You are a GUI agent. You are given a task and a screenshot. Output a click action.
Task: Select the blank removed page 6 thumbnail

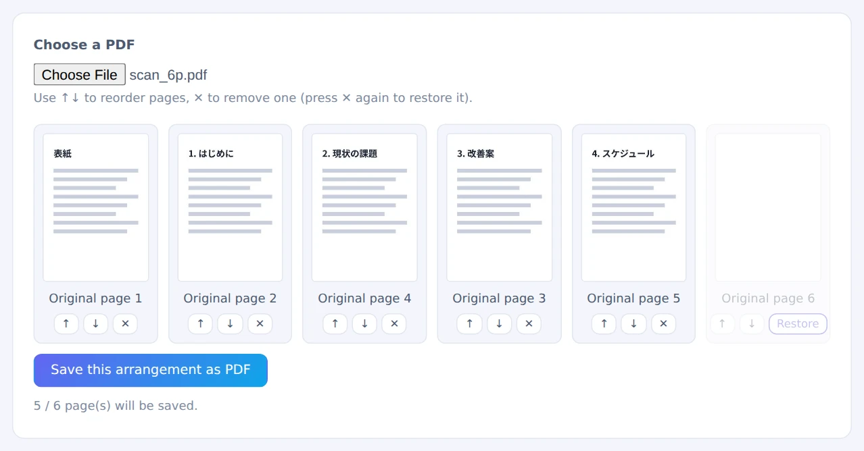[768, 207]
